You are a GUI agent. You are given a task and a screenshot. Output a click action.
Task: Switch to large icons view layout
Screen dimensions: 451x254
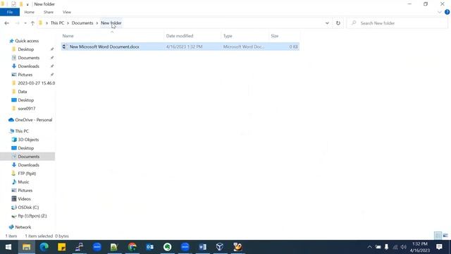[445, 236]
